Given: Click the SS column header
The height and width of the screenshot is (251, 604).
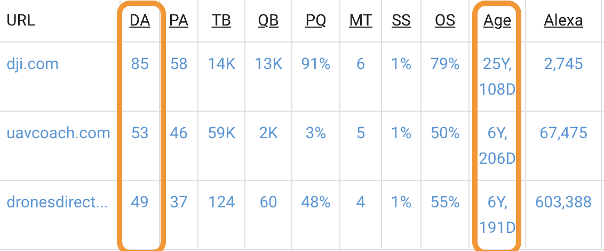Looking at the screenshot, I should 401,21.
